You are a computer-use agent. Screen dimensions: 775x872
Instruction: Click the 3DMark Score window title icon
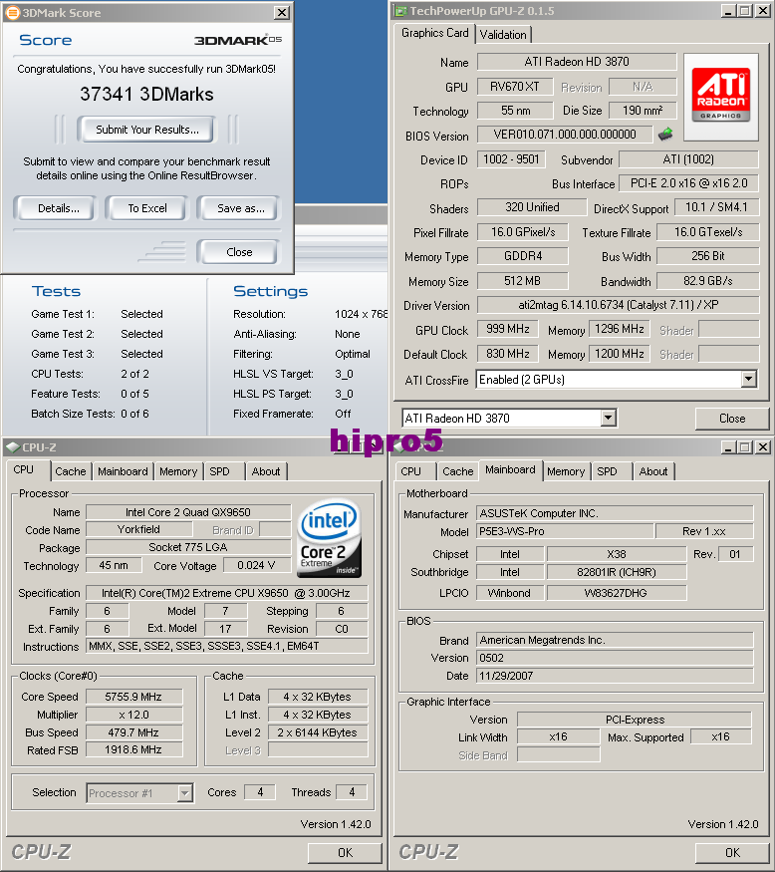pyautogui.click(x=12, y=12)
